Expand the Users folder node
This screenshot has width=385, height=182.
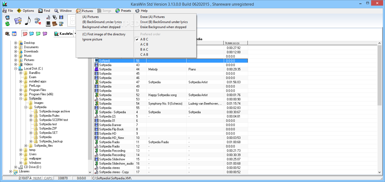click(x=21, y=154)
